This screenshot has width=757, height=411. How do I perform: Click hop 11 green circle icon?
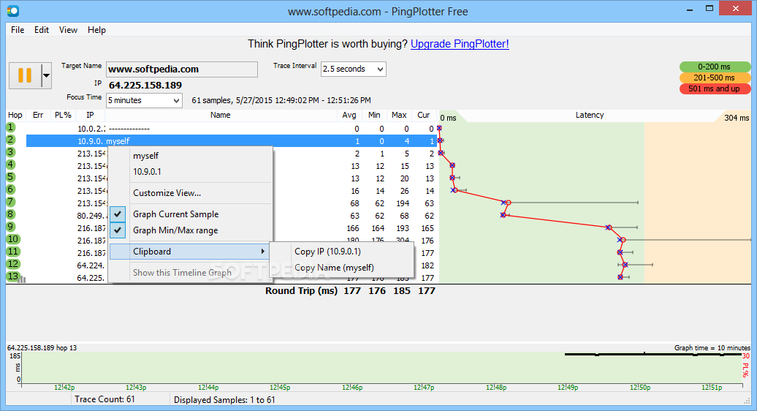point(12,252)
